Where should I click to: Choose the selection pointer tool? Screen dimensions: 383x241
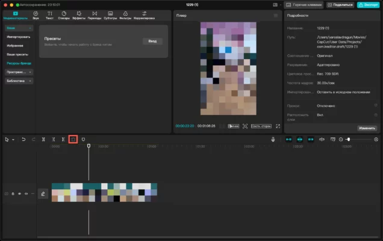click(7, 139)
